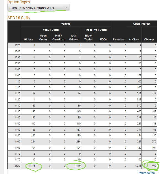This screenshot has width=160, height=174.
Task: Select the APR 16 Calls heading
Action: (18, 18)
